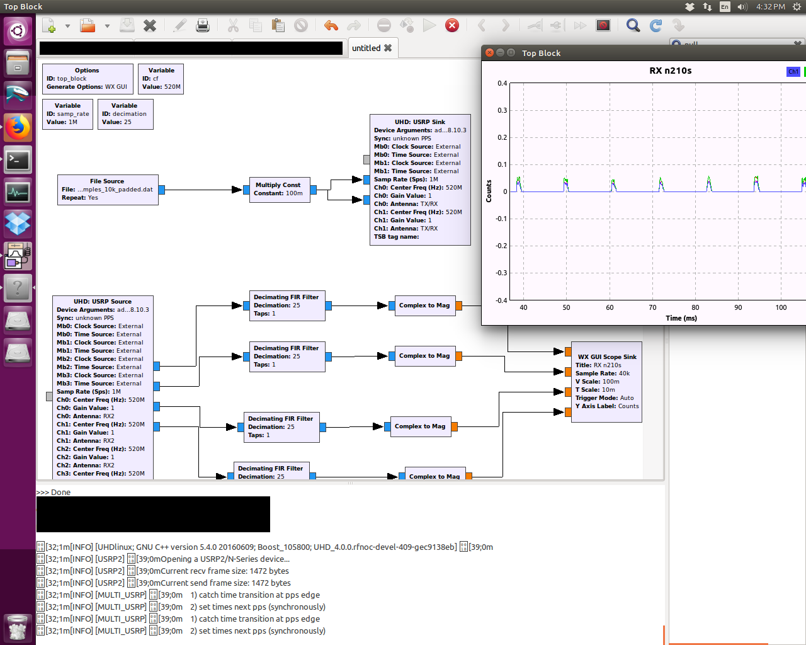
Task: Open the network indicator in top panel
Action: [707, 7]
